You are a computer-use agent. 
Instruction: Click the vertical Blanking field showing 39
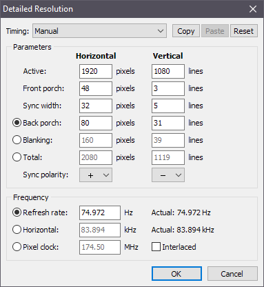(x=168, y=140)
